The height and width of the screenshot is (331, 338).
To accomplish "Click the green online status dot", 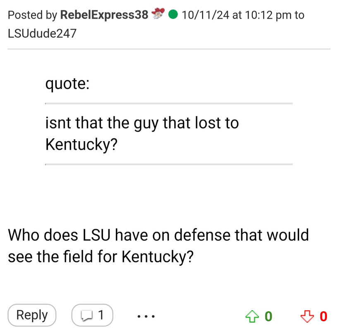I will 173,14.
